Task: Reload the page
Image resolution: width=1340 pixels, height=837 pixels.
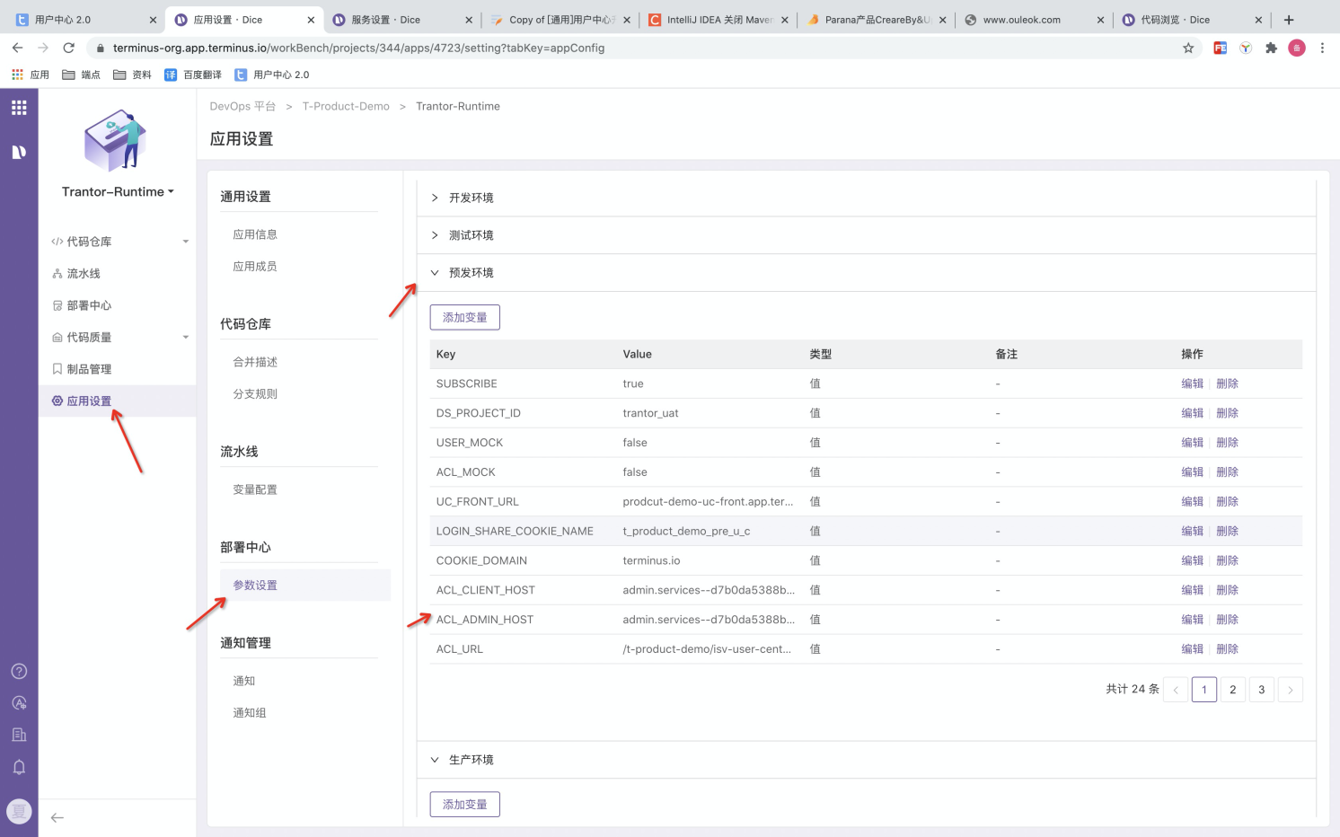Action: click(x=68, y=48)
